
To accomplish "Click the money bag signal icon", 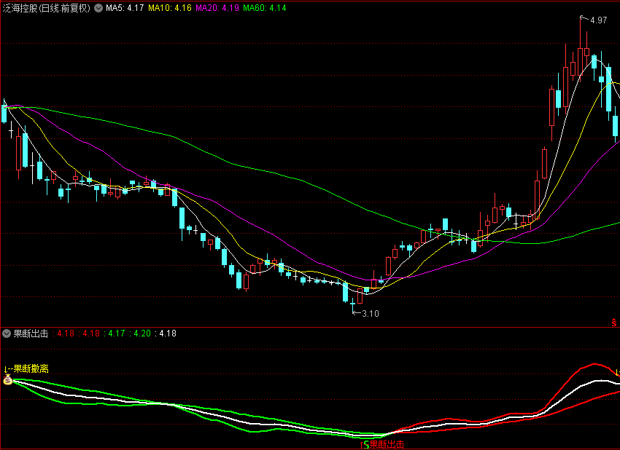I will tap(8, 380).
